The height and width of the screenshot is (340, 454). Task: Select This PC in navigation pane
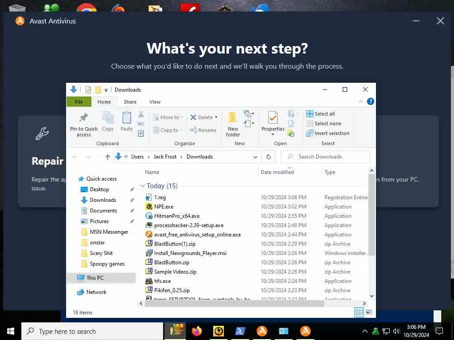tap(95, 278)
